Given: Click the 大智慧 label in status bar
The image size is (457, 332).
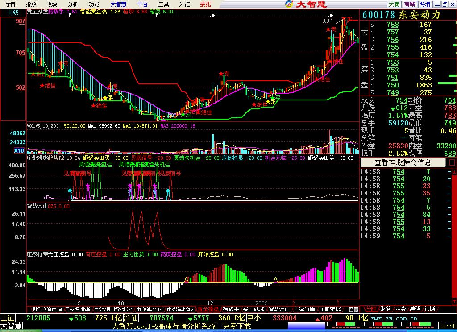Looking at the screenshot, I should click(x=11, y=326).
